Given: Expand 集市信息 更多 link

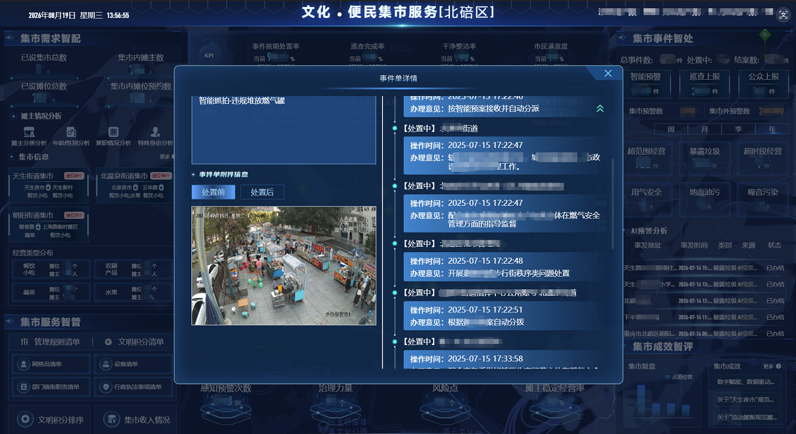Looking at the screenshot, I should (x=167, y=157).
